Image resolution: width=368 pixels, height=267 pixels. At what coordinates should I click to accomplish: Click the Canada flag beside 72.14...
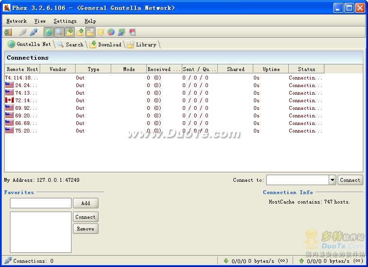[x=9, y=100]
